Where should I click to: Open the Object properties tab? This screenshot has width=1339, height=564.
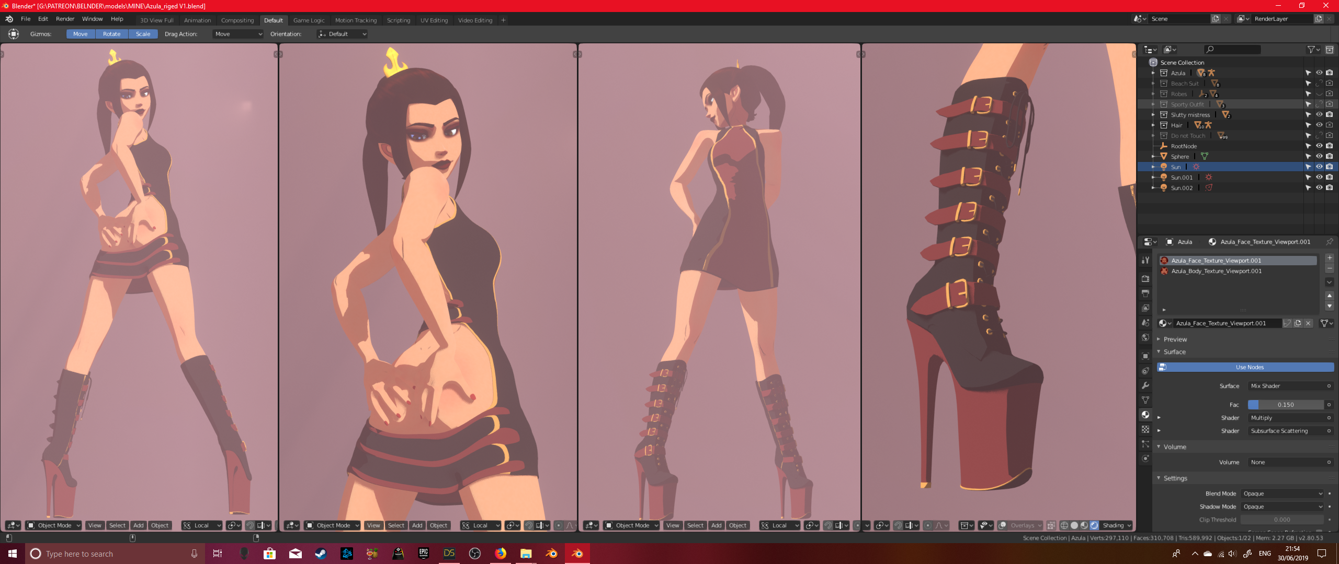coord(1145,356)
